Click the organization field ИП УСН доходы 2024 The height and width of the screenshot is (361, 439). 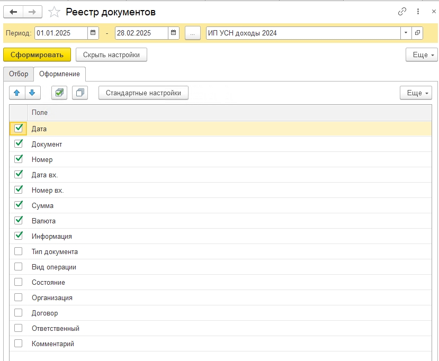coord(303,33)
